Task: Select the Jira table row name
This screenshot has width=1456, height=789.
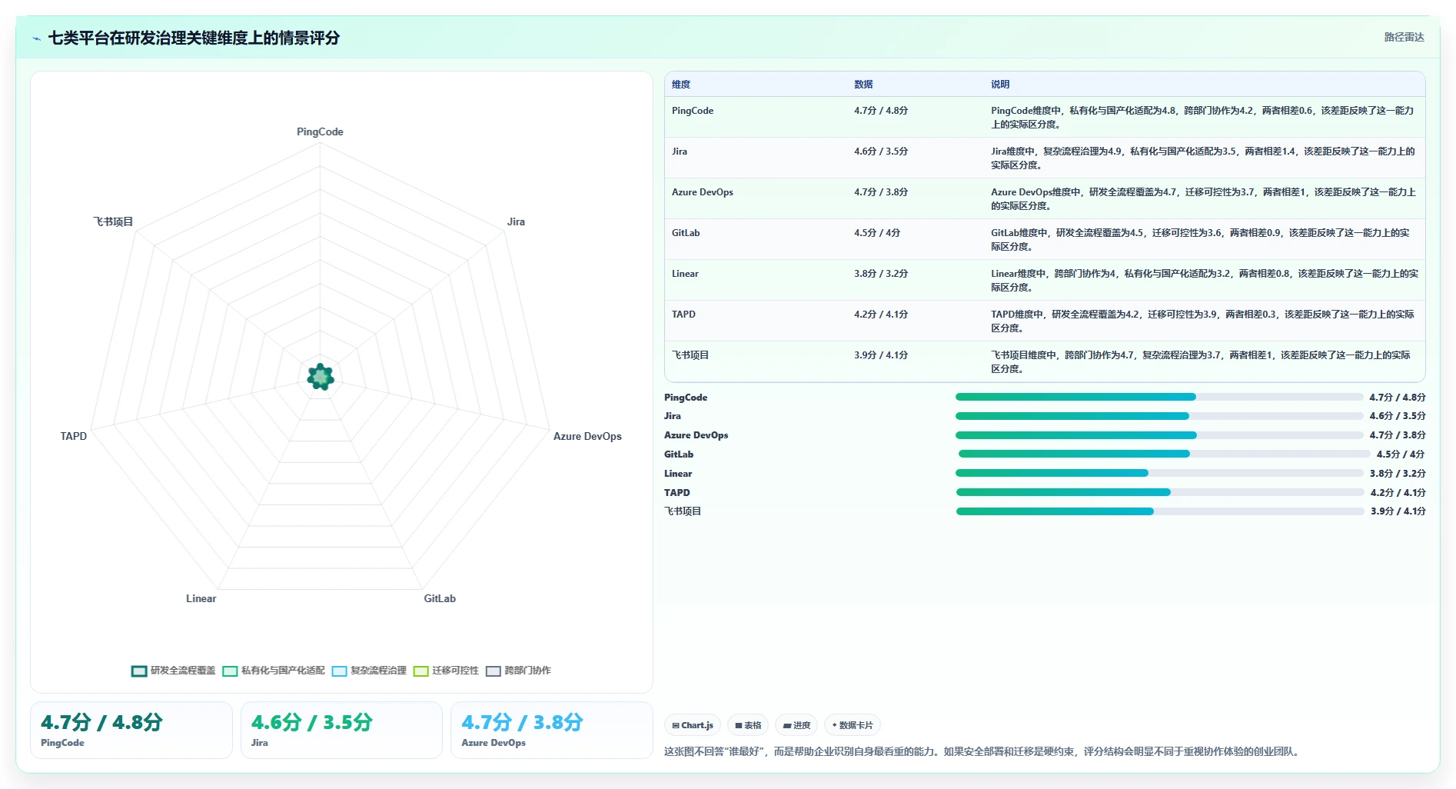Action: click(x=680, y=151)
